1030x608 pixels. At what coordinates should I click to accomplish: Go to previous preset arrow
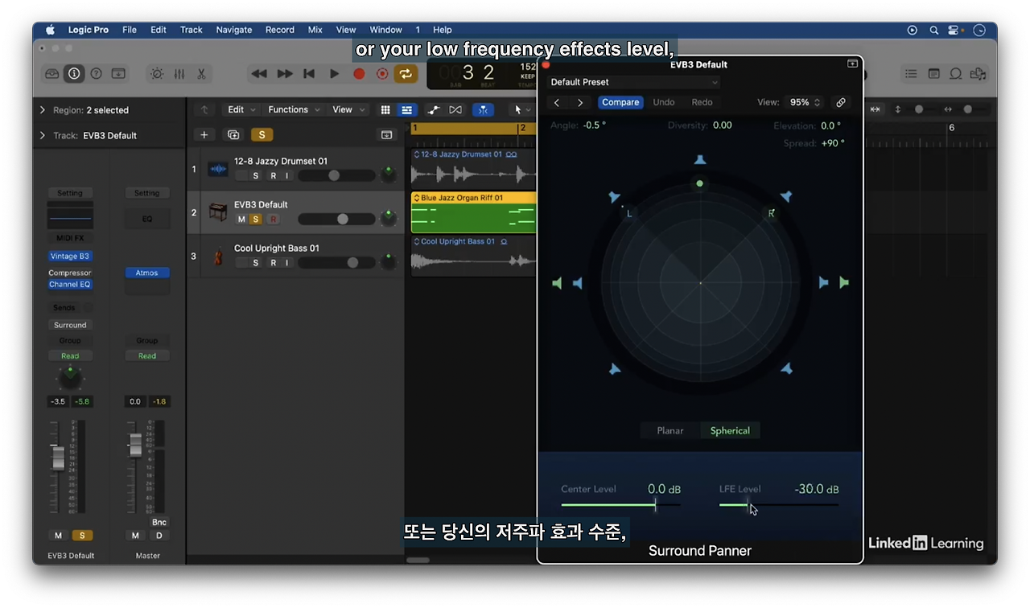tap(557, 102)
